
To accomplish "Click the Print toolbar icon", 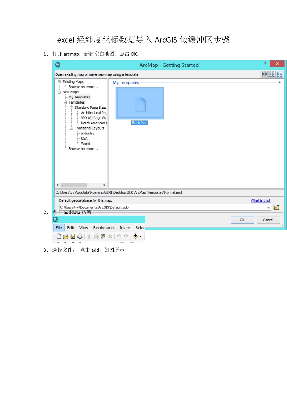I will click(80, 236).
